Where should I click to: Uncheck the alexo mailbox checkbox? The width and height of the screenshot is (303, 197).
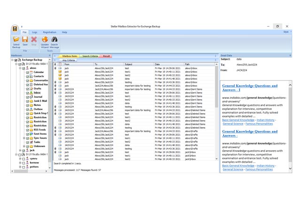[23, 68]
